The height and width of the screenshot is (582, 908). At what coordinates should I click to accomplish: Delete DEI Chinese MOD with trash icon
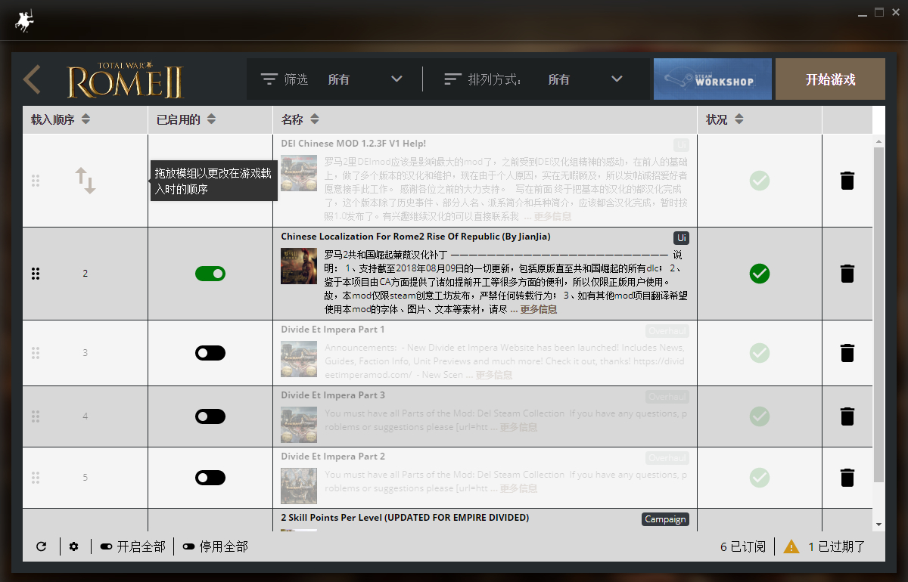pos(847,181)
